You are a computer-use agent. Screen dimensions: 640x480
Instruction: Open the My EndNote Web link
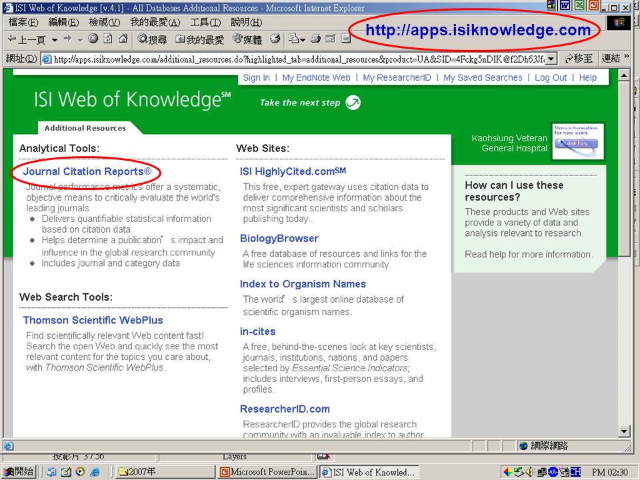[x=316, y=77]
